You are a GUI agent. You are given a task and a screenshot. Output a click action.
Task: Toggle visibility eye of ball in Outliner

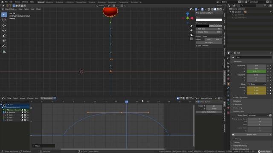click(270, 12)
